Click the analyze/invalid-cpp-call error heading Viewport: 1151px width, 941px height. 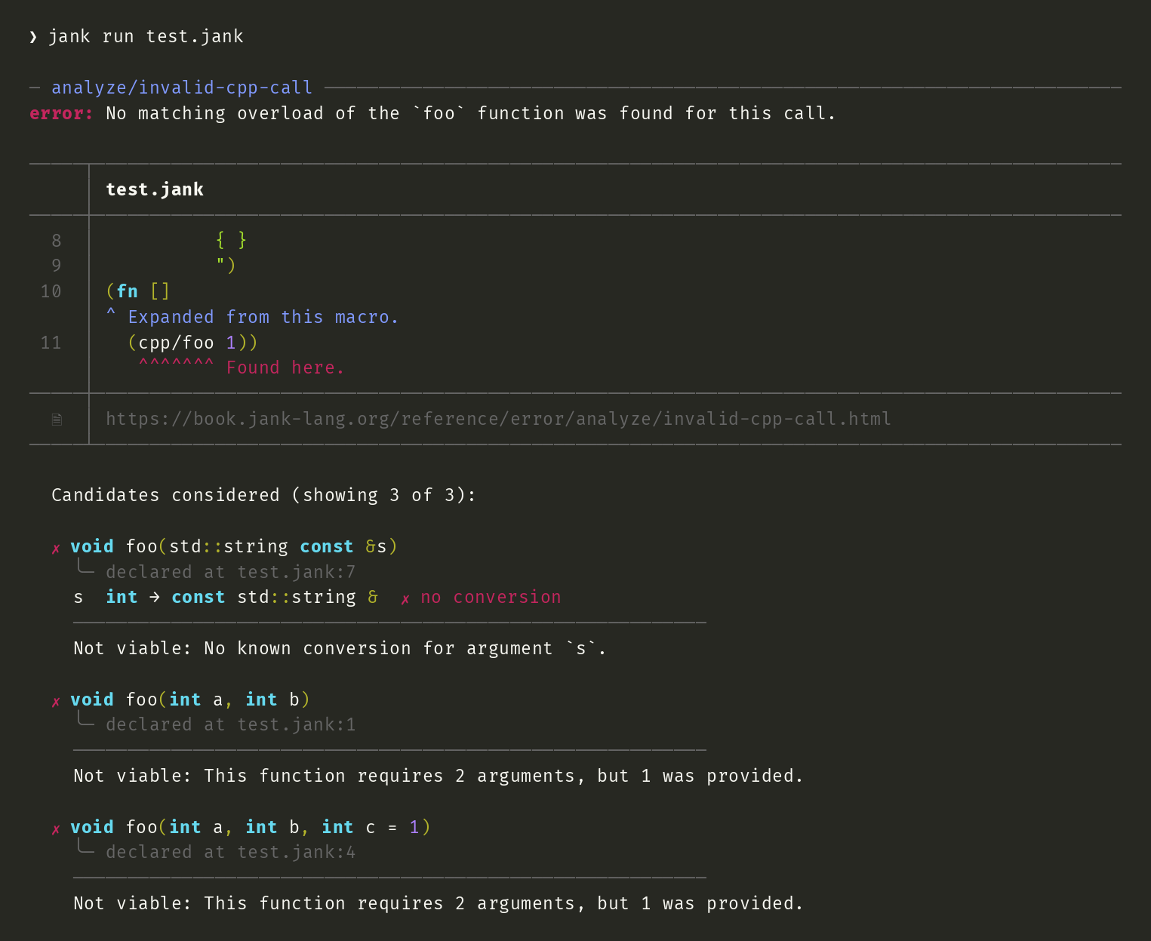coord(182,88)
